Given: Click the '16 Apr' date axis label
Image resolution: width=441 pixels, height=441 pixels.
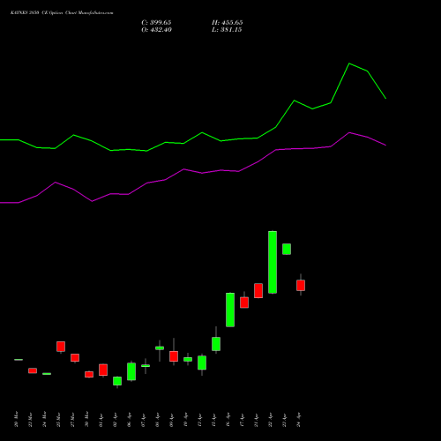Looking at the screenshot, I should coord(228,419).
